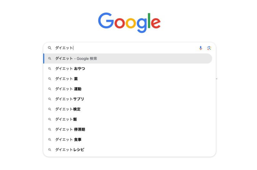This screenshot has height=170, width=257.
Task: Pick the ダイエット 食事 suggestion
Action: coord(128,140)
